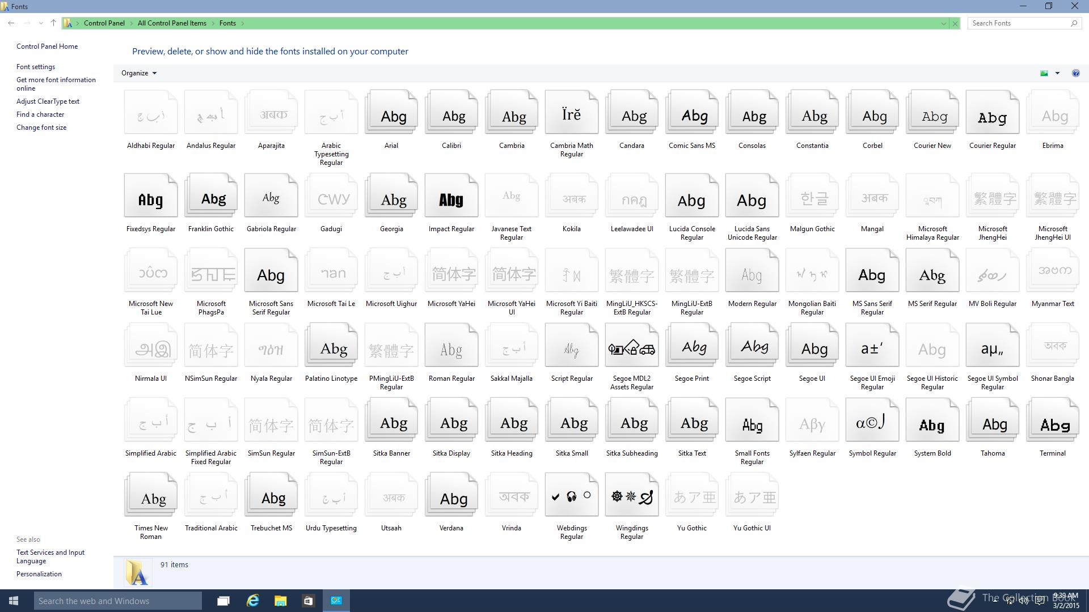The width and height of the screenshot is (1089, 612).
Task: Open Control Panel Home link
Action: [x=47, y=46]
